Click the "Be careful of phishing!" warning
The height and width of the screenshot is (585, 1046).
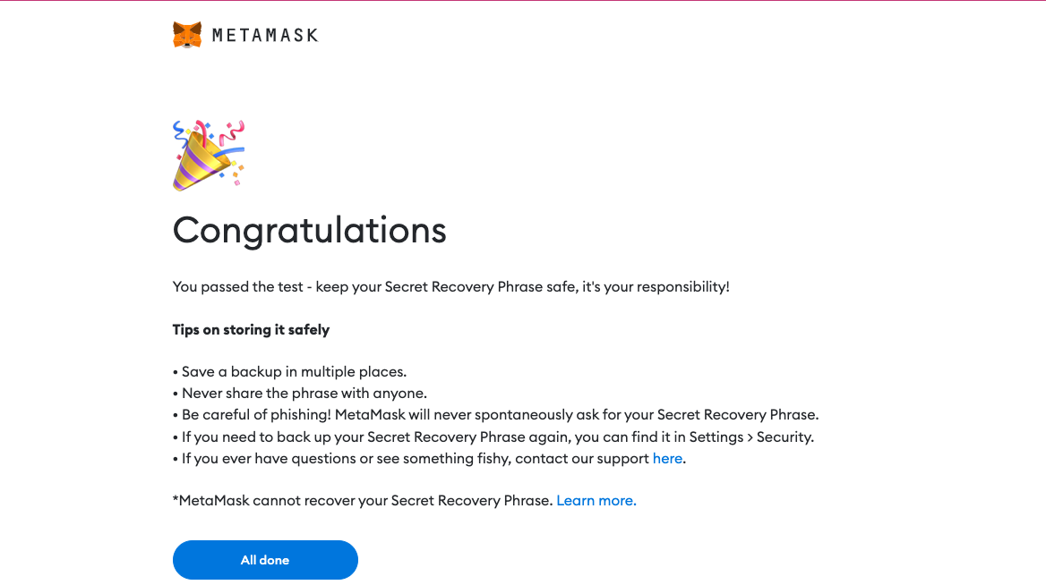256,414
